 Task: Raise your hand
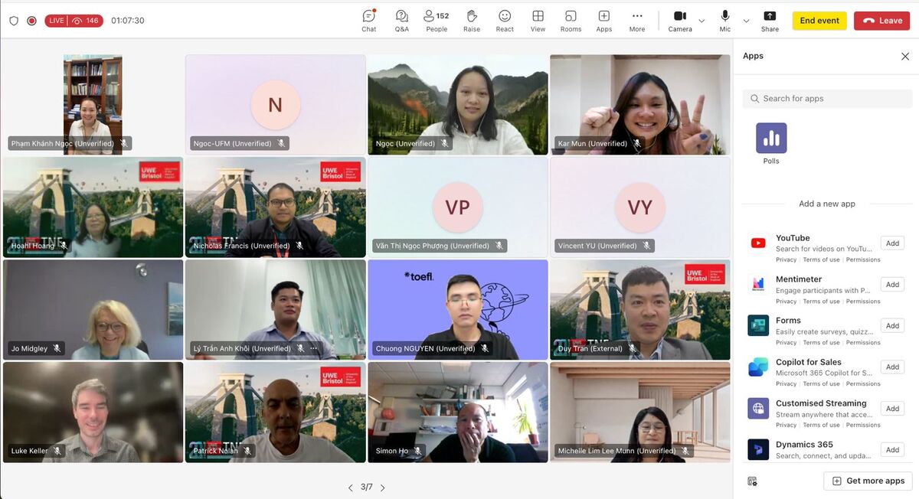[x=472, y=21]
